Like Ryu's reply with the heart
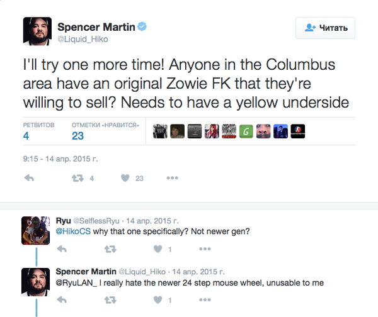Viewport: 378px width, 317px height. click(156, 249)
